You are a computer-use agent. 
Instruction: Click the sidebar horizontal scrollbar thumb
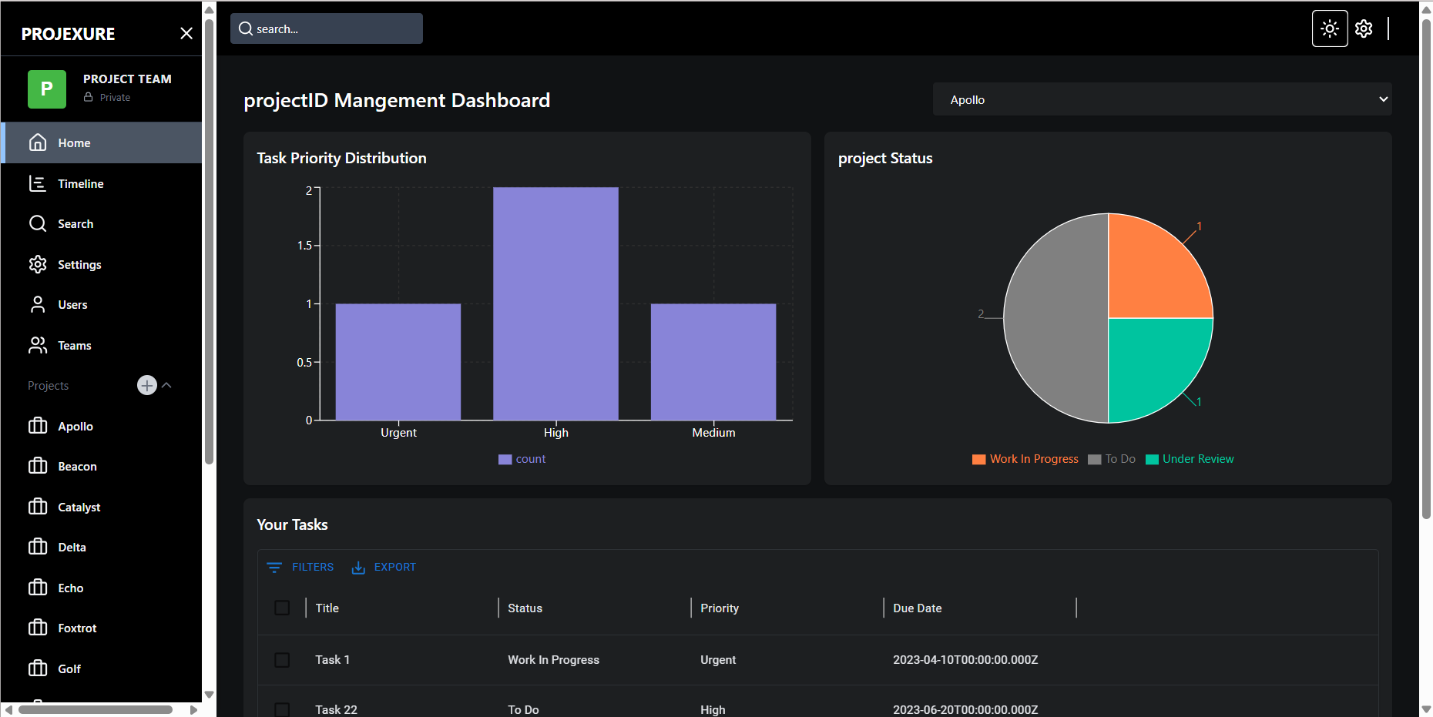pyautogui.click(x=96, y=709)
